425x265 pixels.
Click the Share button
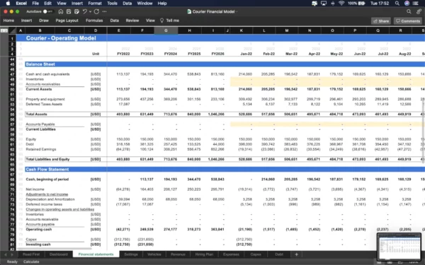click(381, 20)
